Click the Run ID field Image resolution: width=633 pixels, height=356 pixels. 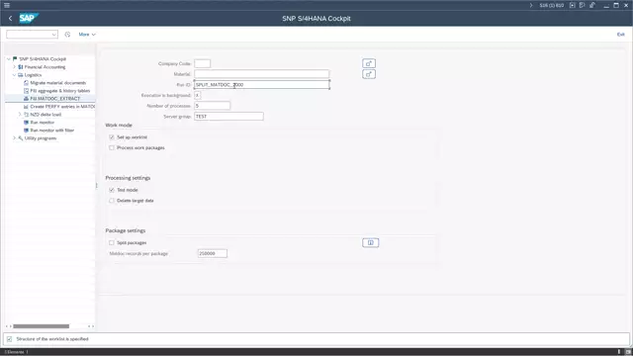tap(261, 85)
